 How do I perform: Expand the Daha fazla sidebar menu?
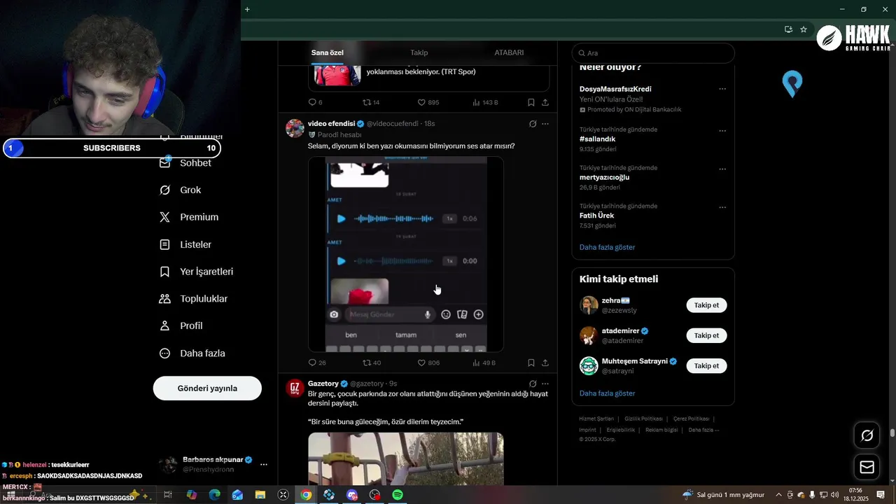192,353
